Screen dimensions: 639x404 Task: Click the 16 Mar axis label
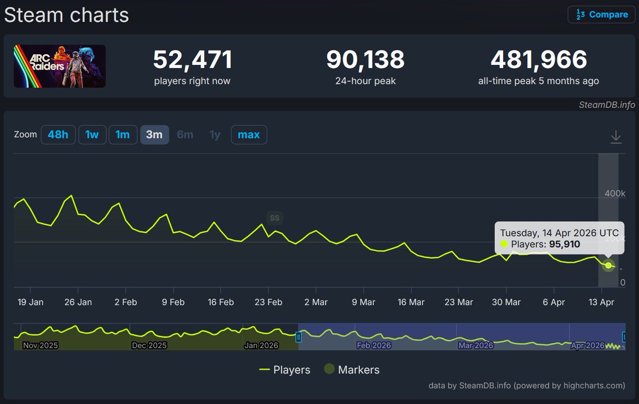pos(411,302)
